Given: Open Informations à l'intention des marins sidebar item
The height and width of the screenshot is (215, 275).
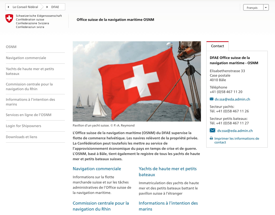Looking at the screenshot, I should [x=30, y=102].
